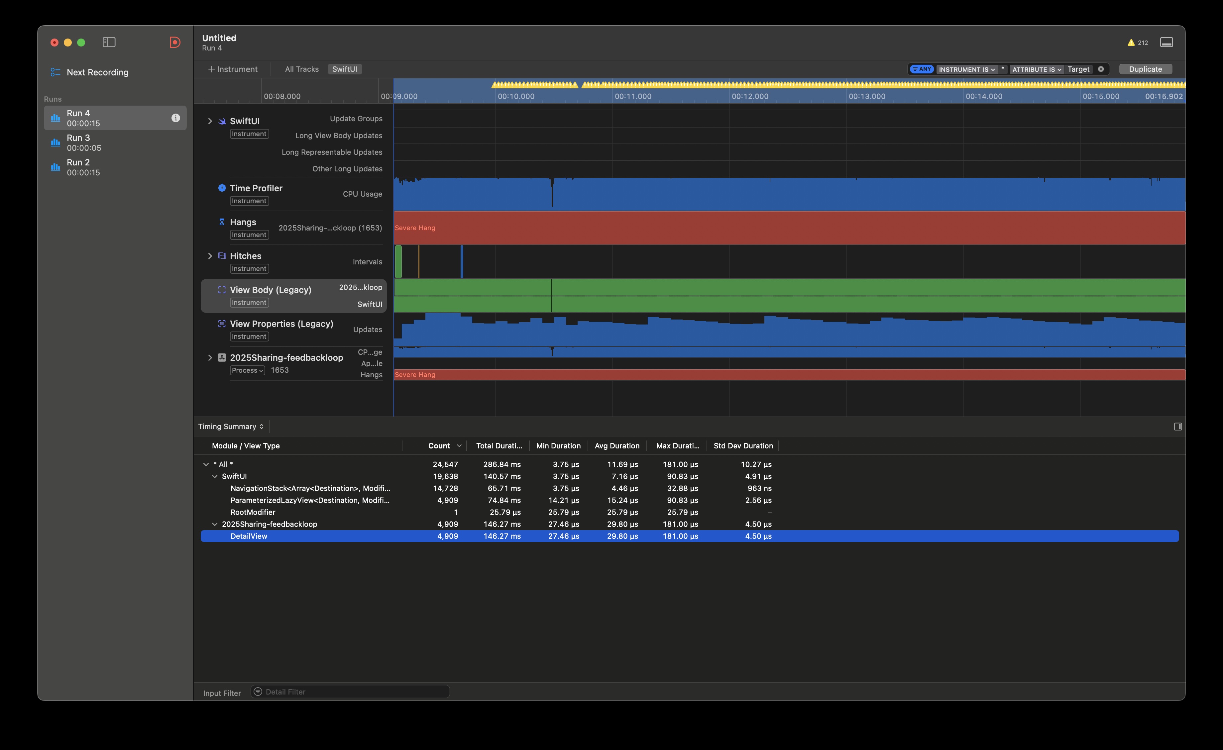Switch to the All Tracks tab
This screenshot has height=750, width=1223.
pos(301,69)
